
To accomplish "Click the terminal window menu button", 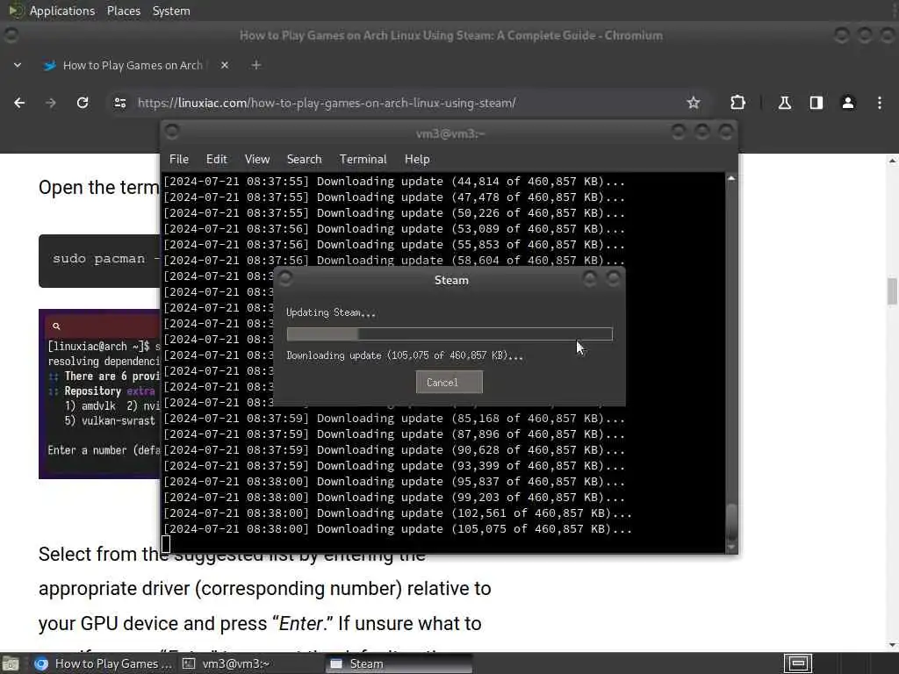I will pyautogui.click(x=171, y=132).
